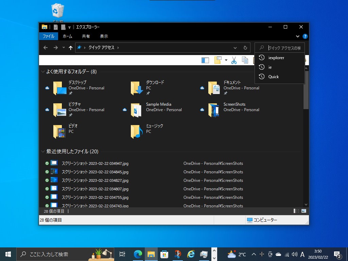Launch Internet Explorer from the taskbar
This screenshot has height=261, width=348.
(191, 254)
